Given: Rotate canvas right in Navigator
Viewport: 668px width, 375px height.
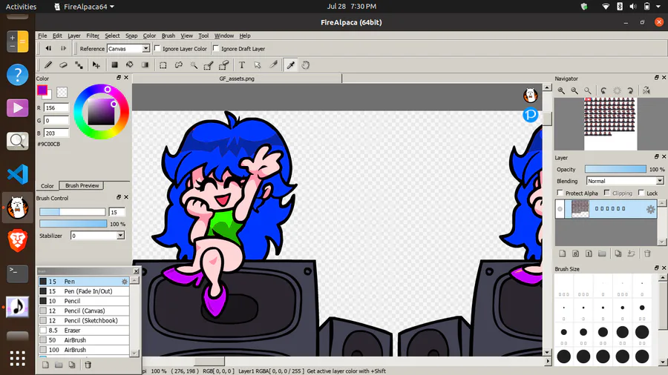Looking at the screenshot, I should point(630,90).
